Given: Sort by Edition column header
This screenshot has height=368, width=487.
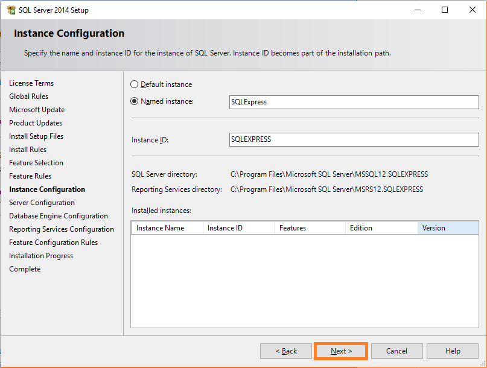Looking at the screenshot, I should [381, 228].
